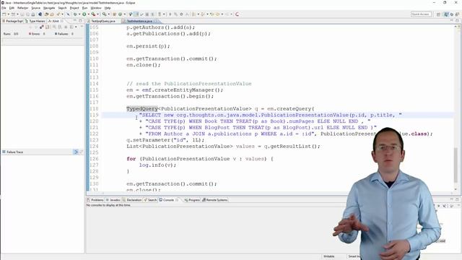Switch to TestJpqlQuery.java editor tab

(x=103, y=21)
